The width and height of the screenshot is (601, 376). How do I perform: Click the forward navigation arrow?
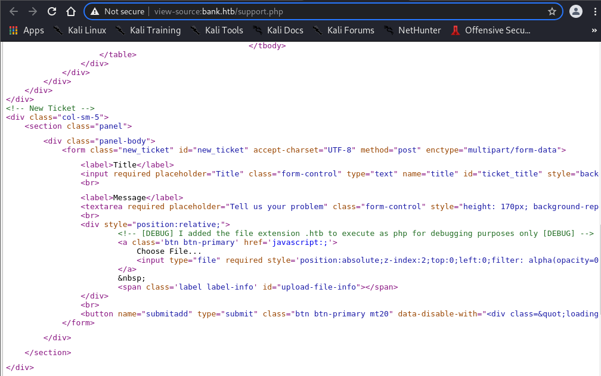tap(33, 11)
